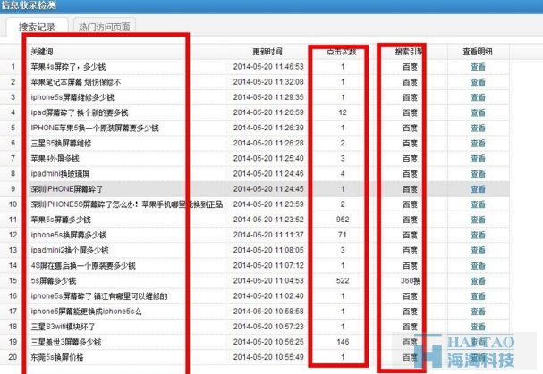Click row number 20
The height and width of the screenshot is (374, 543).
13,357
